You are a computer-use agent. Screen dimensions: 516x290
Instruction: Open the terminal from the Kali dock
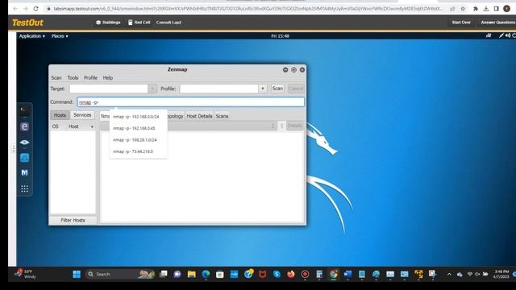24,111
